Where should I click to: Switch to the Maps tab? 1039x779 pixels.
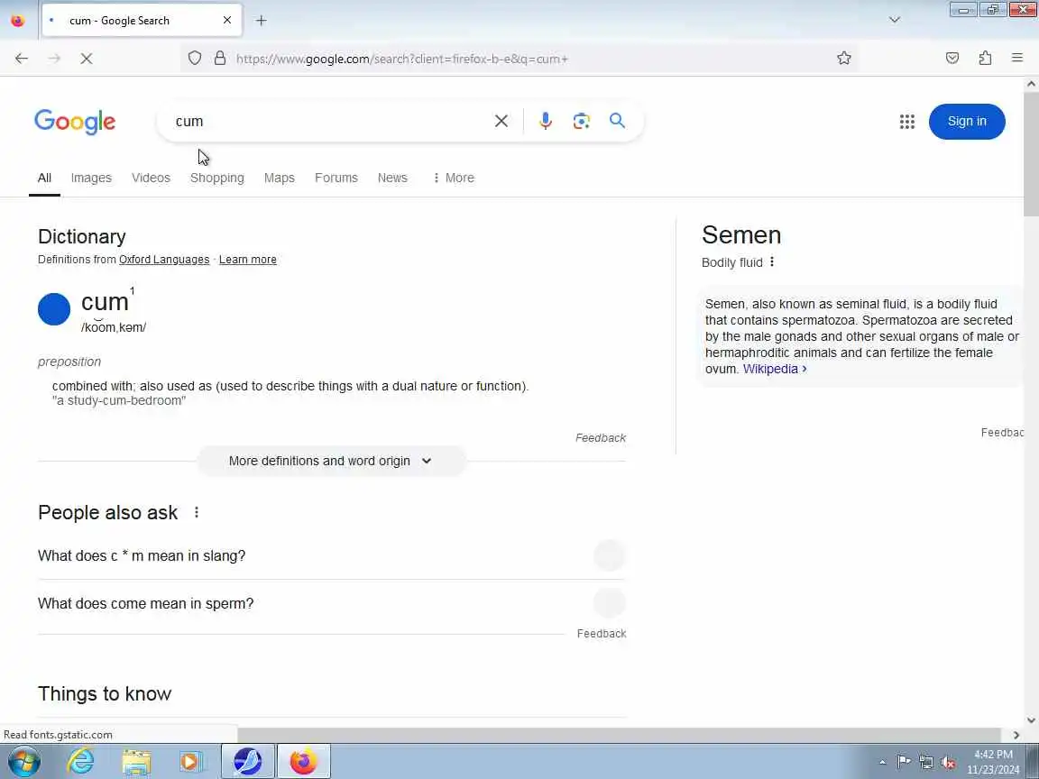tap(279, 178)
